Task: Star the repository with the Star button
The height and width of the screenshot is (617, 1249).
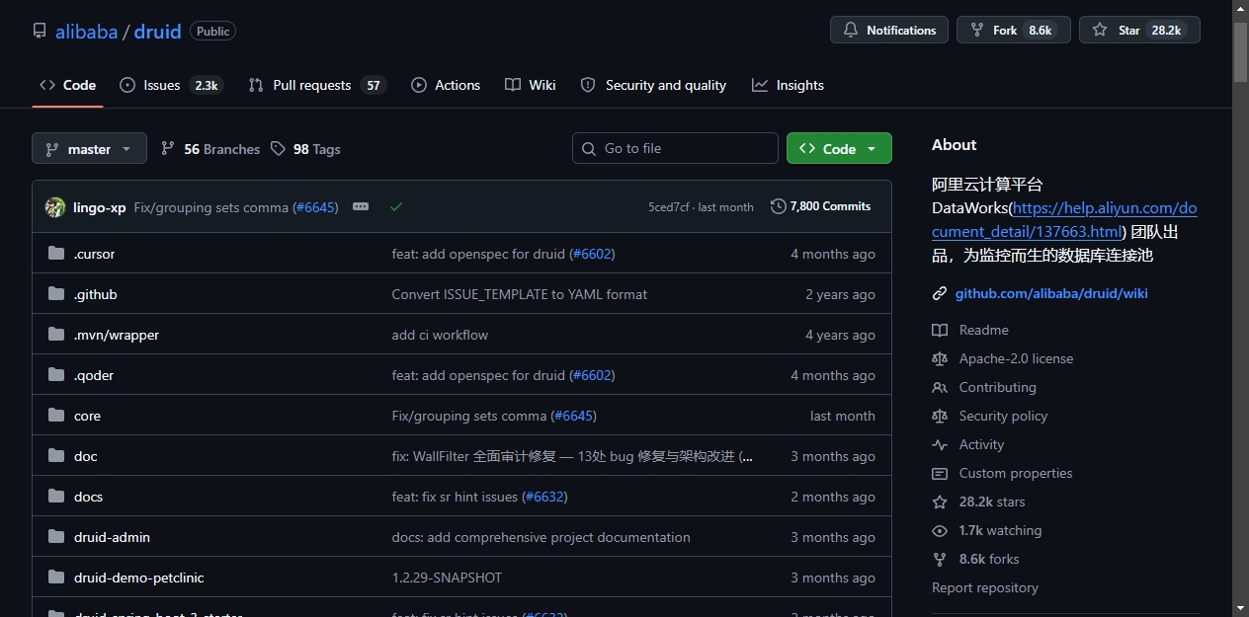Action: coord(1139,31)
